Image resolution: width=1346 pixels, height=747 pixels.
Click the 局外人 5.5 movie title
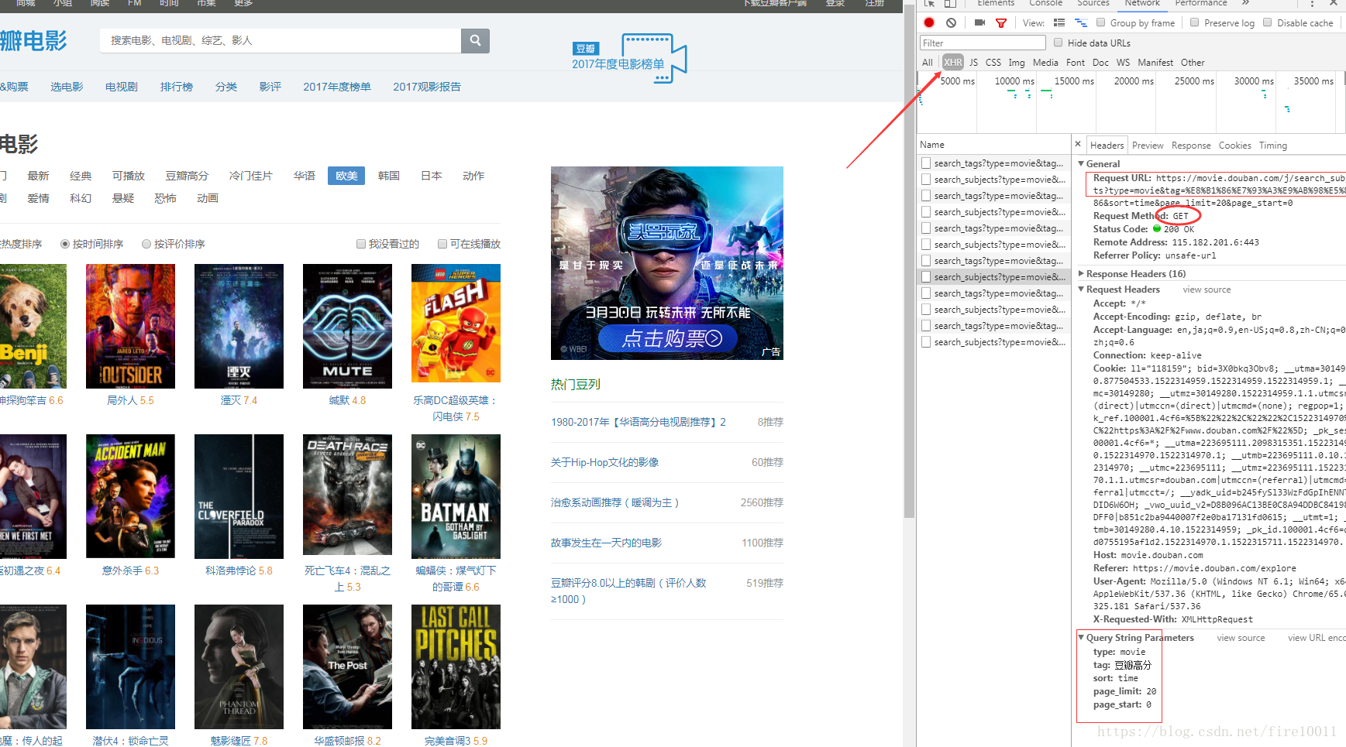[x=130, y=400]
